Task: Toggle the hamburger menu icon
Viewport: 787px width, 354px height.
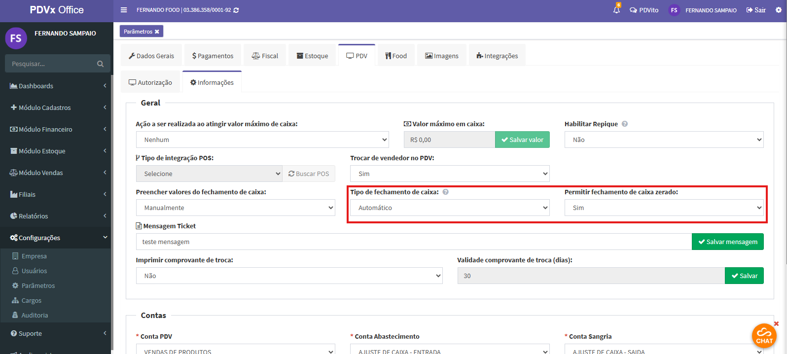Action: click(x=124, y=10)
